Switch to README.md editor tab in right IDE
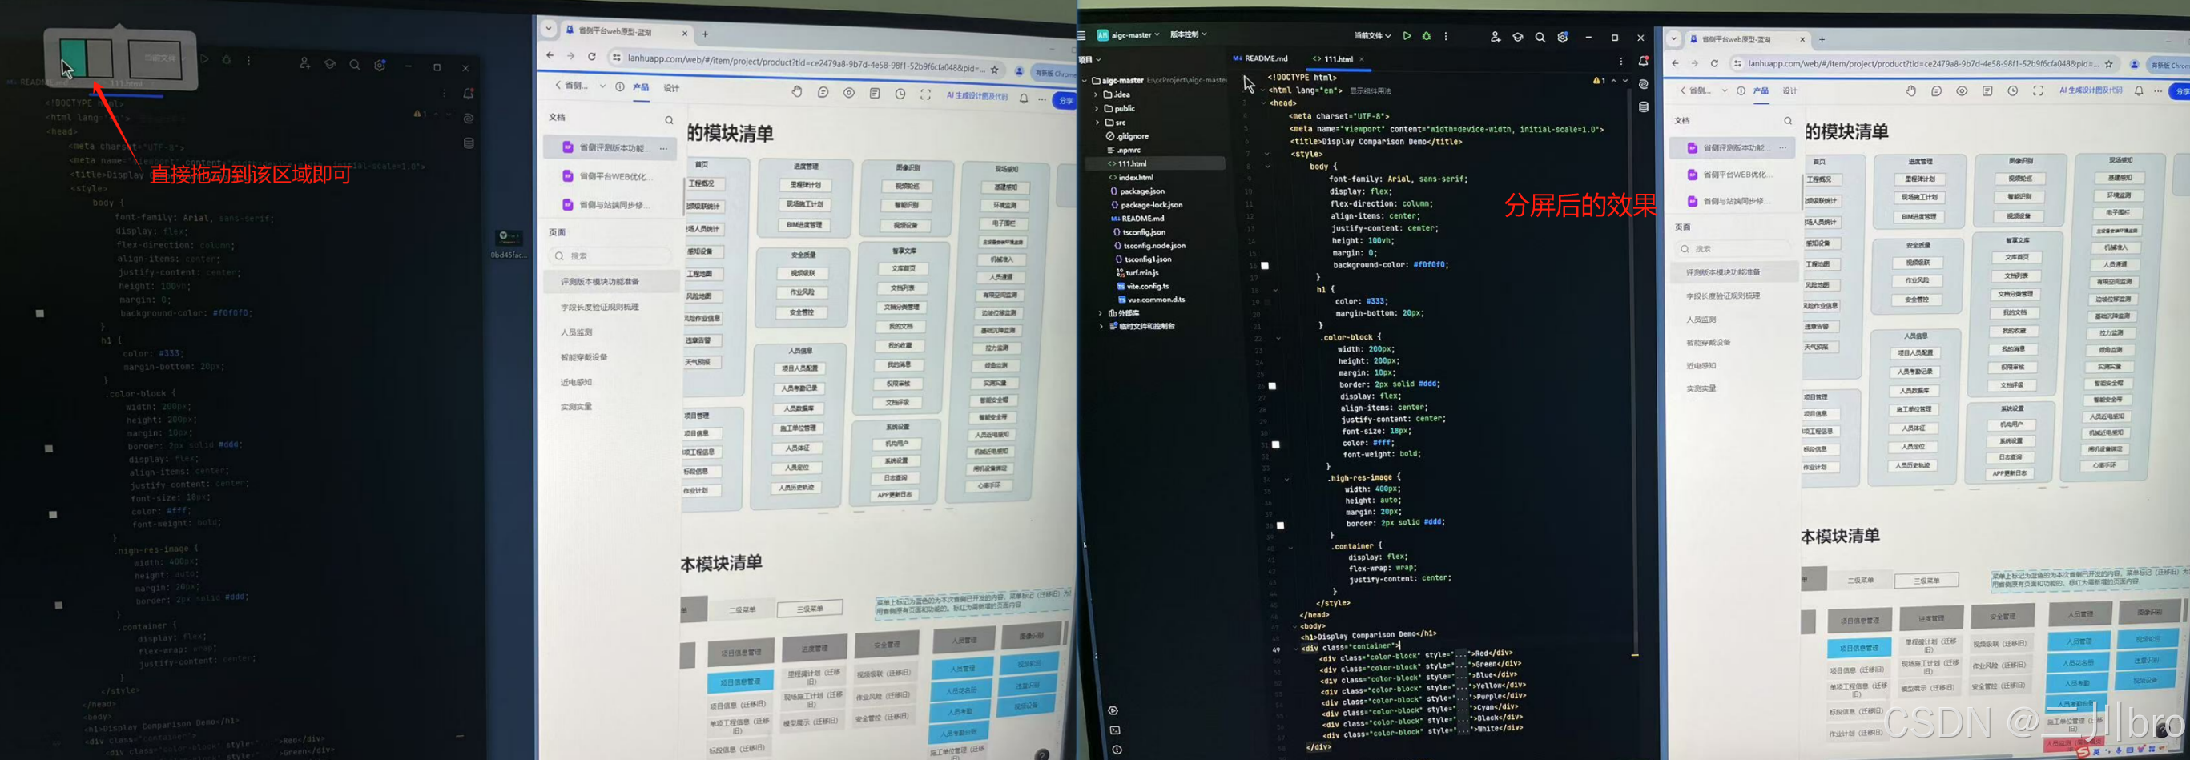The image size is (2190, 760). coord(1260,58)
